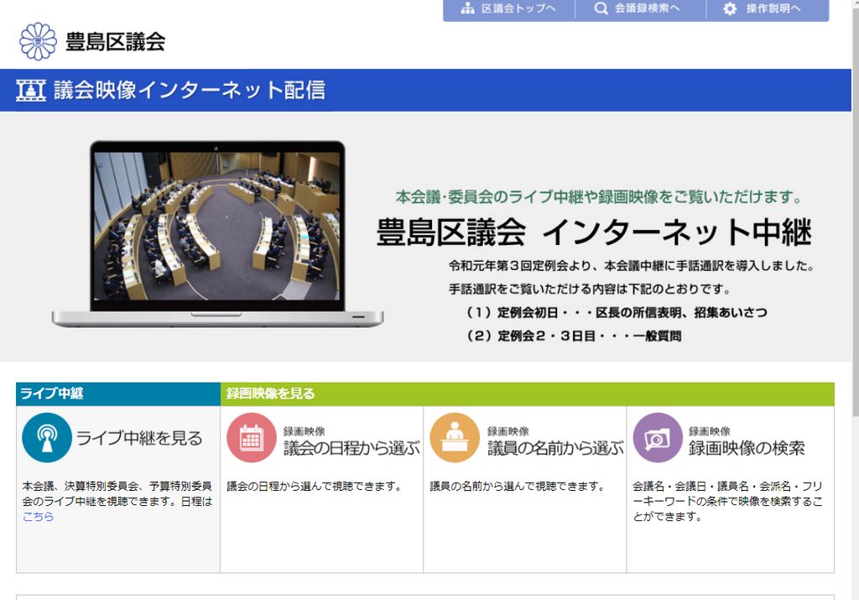Click the blue live broadcast antenna icon
The width and height of the screenshot is (859, 600).
tap(47, 438)
